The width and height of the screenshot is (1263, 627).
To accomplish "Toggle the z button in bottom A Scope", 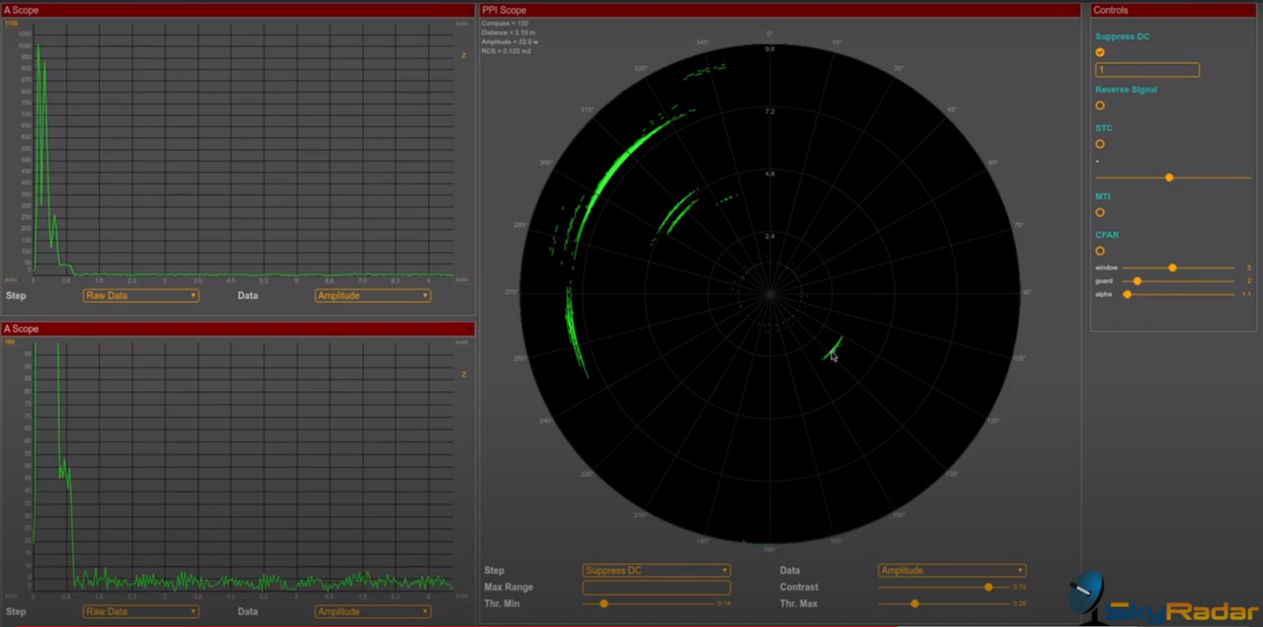I will pyautogui.click(x=463, y=375).
